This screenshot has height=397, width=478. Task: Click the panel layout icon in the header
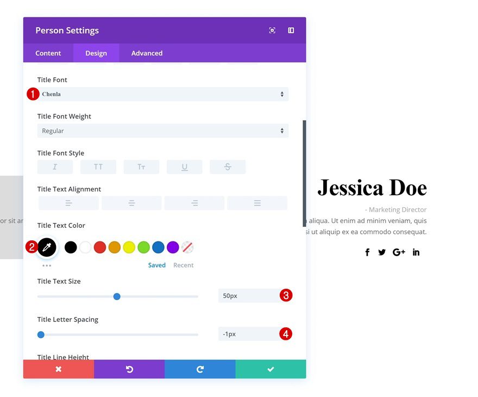291,30
